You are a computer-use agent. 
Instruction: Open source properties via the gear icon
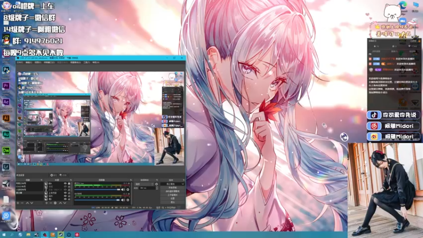[55, 203]
